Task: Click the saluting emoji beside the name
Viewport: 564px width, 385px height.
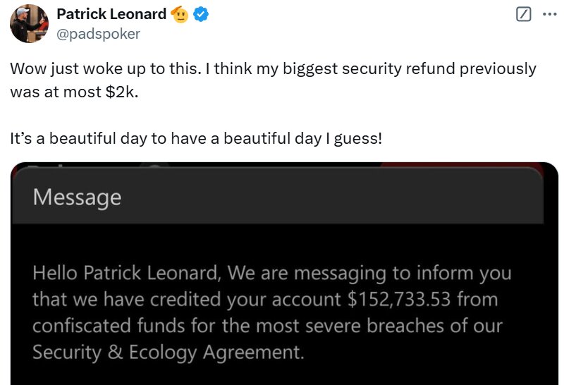Action: point(180,14)
